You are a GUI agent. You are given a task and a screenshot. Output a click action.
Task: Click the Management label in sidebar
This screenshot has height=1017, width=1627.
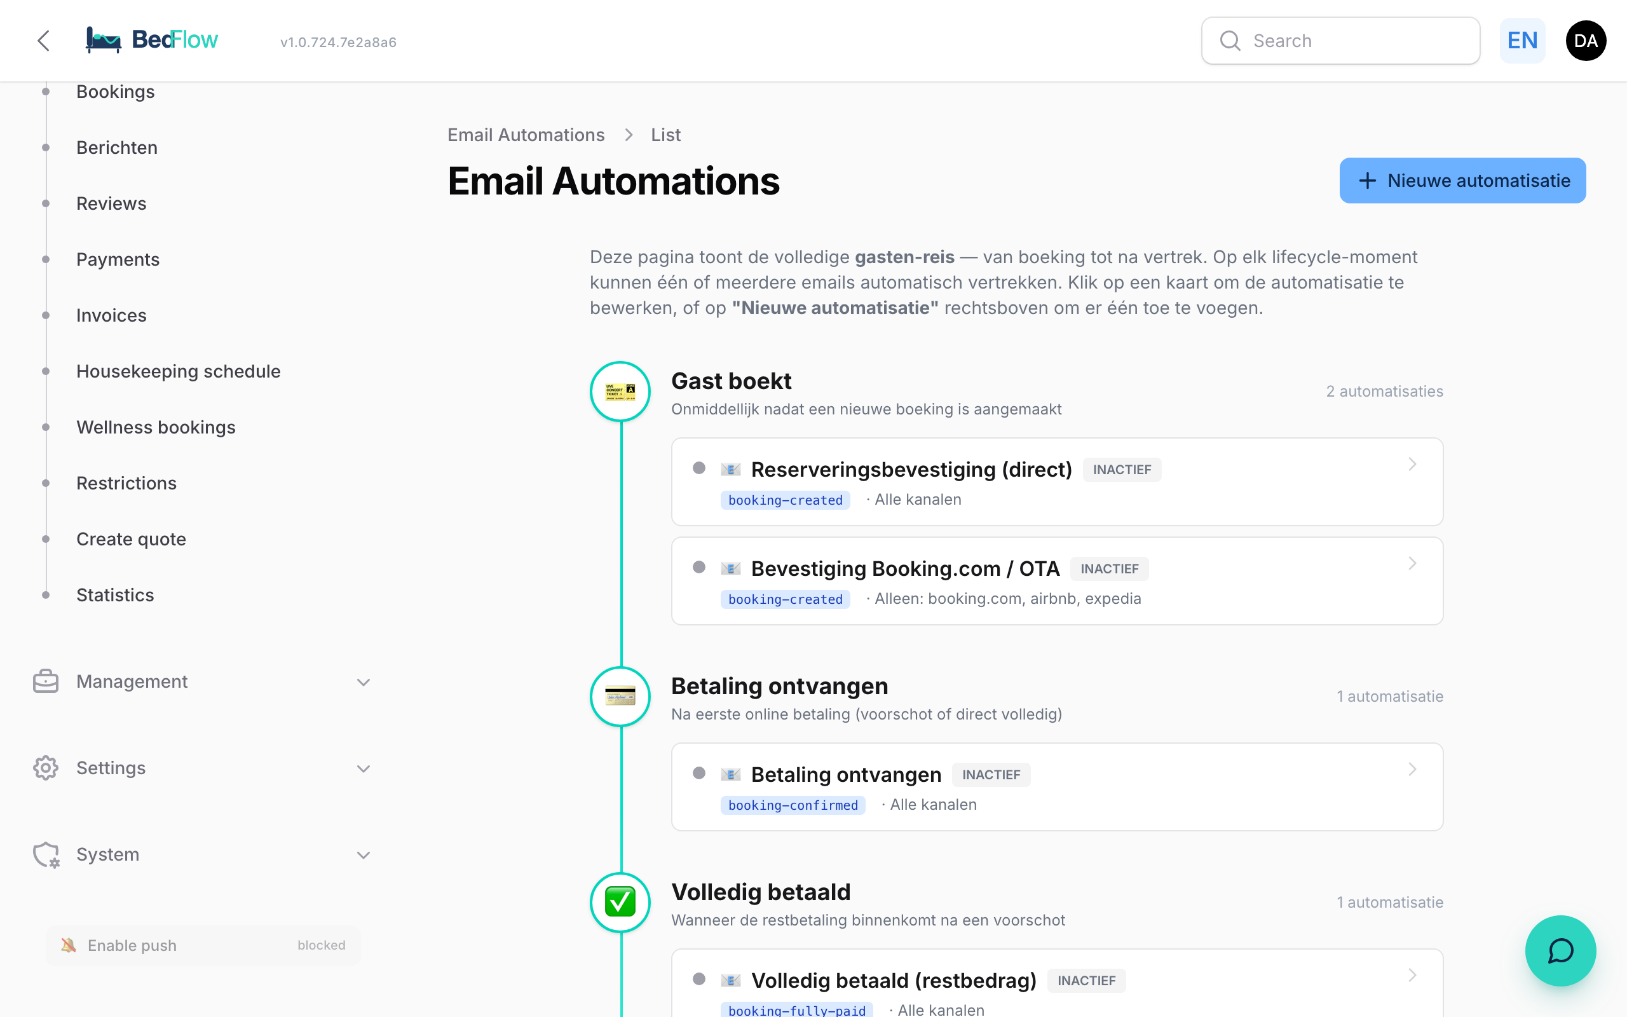pyautogui.click(x=132, y=681)
